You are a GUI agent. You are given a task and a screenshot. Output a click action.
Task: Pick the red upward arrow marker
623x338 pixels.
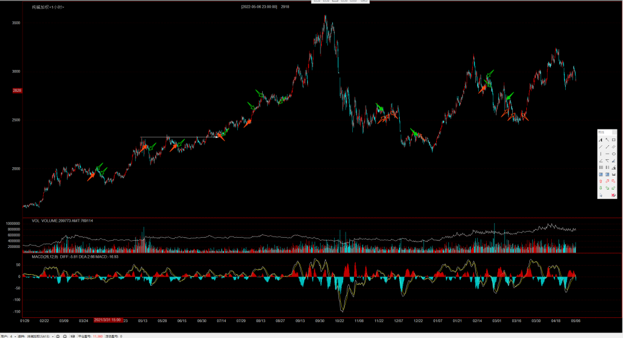click(x=600, y=181)
